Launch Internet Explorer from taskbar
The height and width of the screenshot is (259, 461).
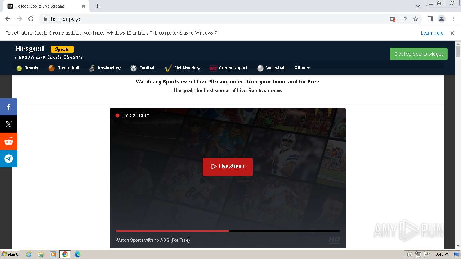coord(28,254)
